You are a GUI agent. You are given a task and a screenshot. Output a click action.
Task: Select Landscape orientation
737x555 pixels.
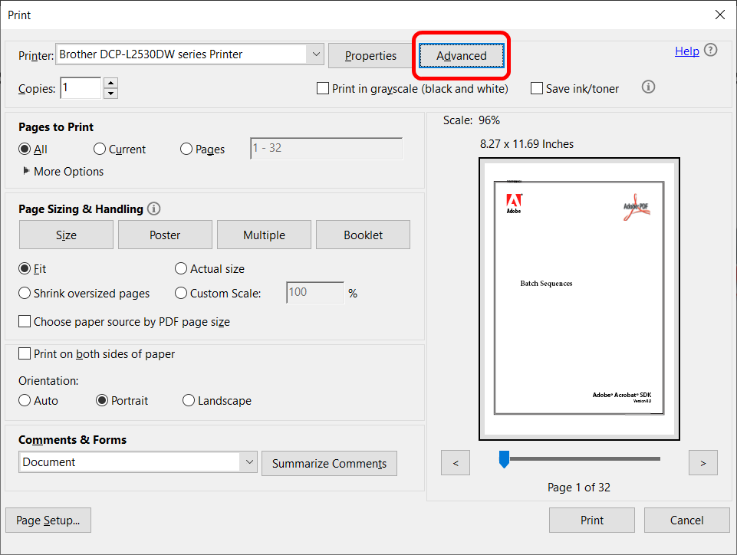click(x=188, y=400)
